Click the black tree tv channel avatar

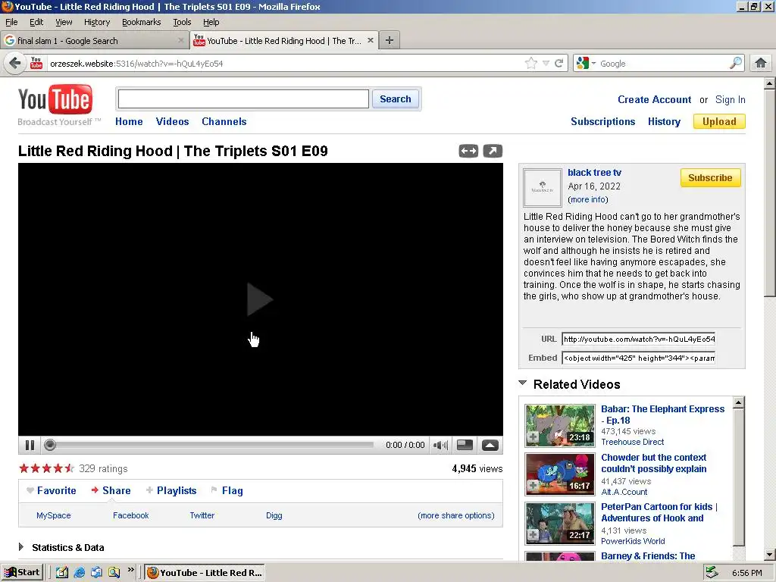pos(543,188)
